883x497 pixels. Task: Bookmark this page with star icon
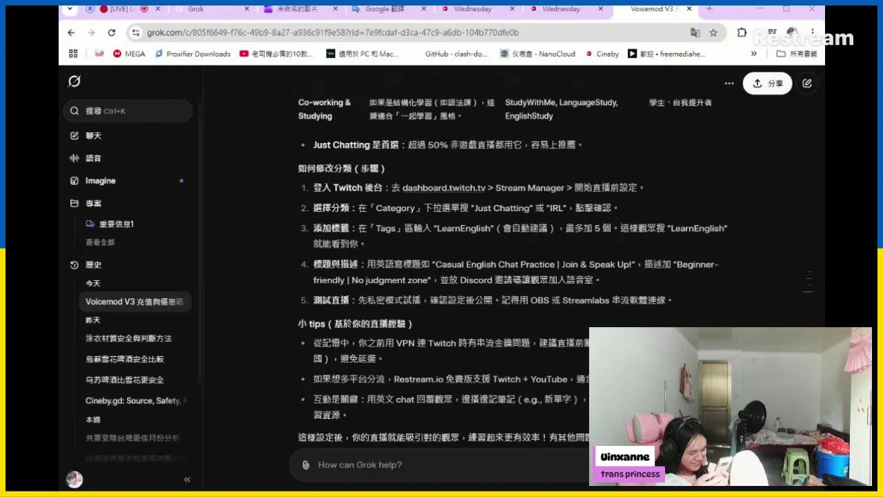pyautogui.click(x=713, y=32)
